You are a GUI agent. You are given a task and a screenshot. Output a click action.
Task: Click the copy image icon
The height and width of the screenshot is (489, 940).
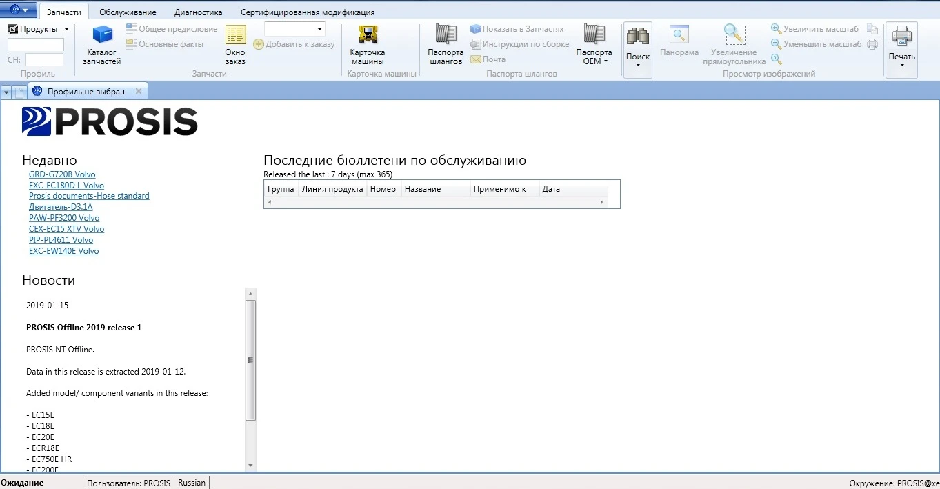(872, 29)
